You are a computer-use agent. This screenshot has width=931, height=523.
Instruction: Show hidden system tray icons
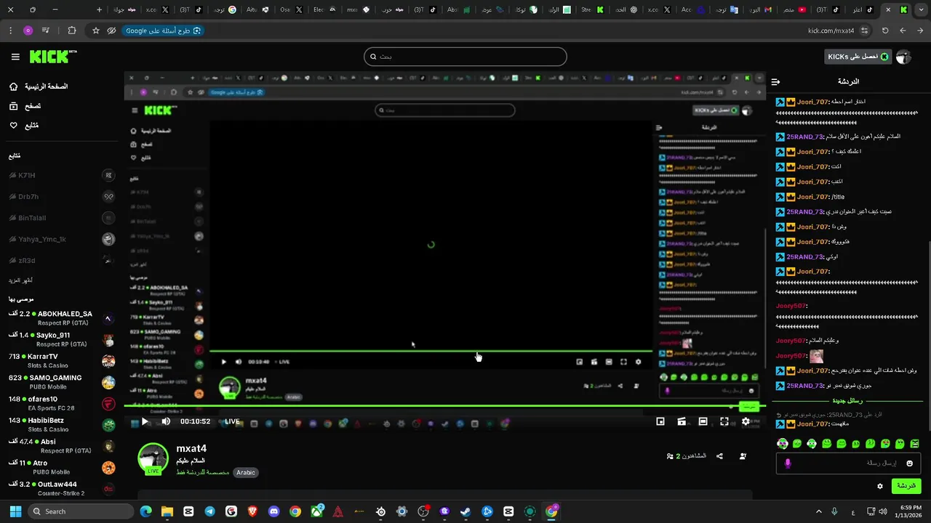[x=819, y=511]
